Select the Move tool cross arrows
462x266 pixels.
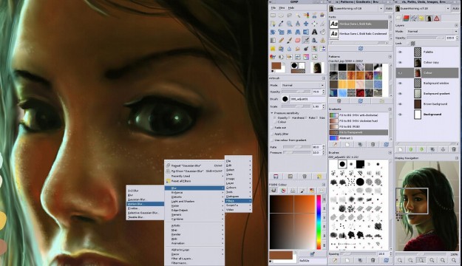(306, 24)
